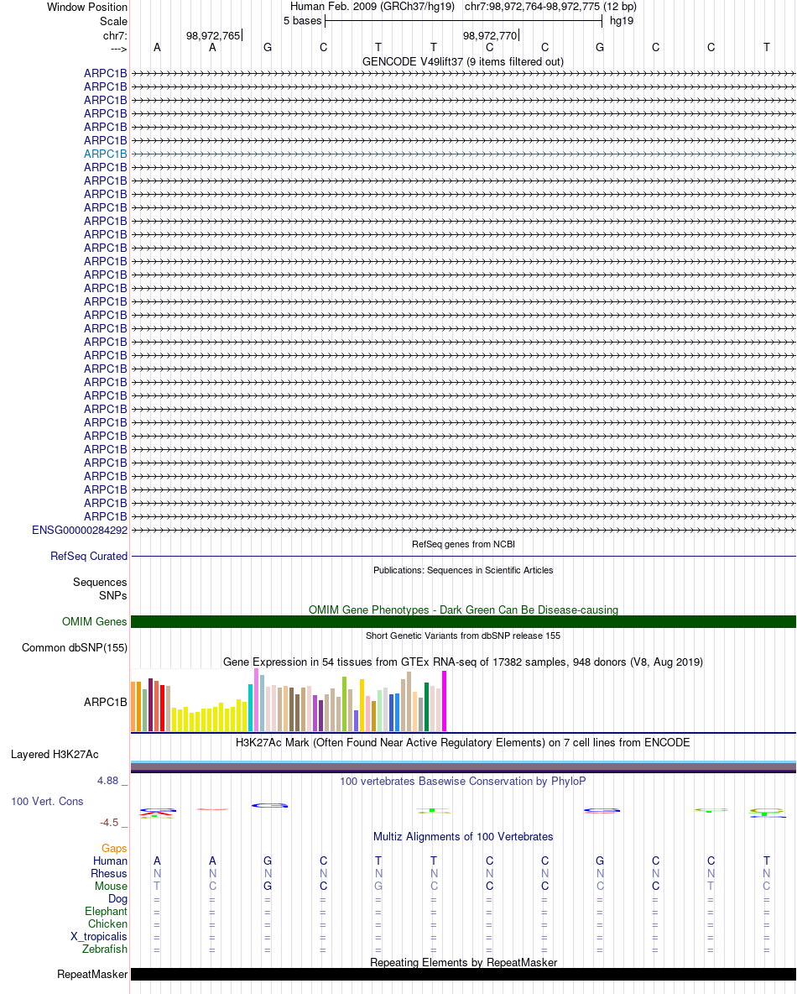Open Short Genetic Variants from dbSNP release 155 title

click(x=463, y=636)
